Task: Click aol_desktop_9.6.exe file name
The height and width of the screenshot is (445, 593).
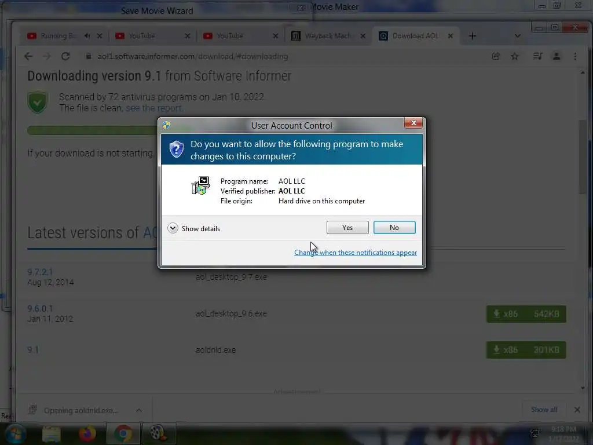Action: coord(231,313)
